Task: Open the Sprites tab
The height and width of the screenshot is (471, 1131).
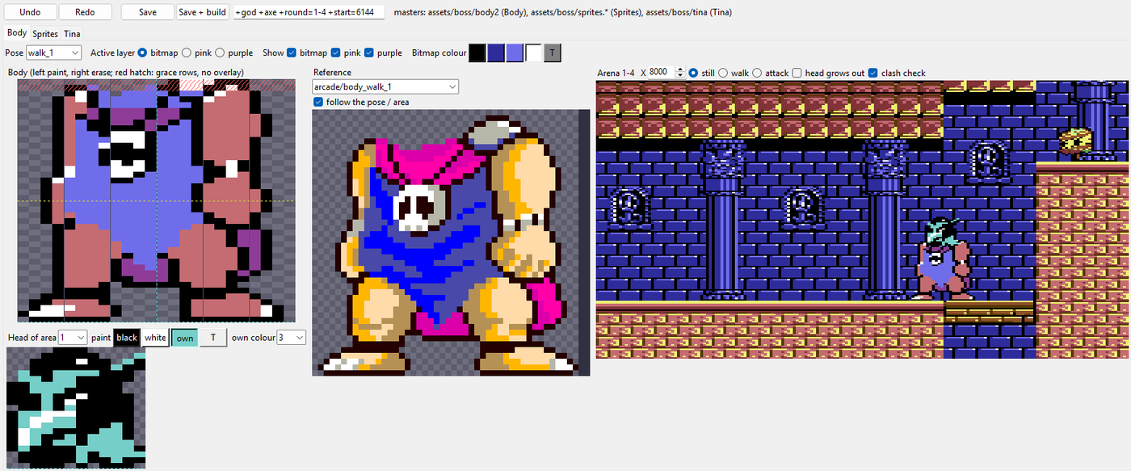Action: [45, 34]
